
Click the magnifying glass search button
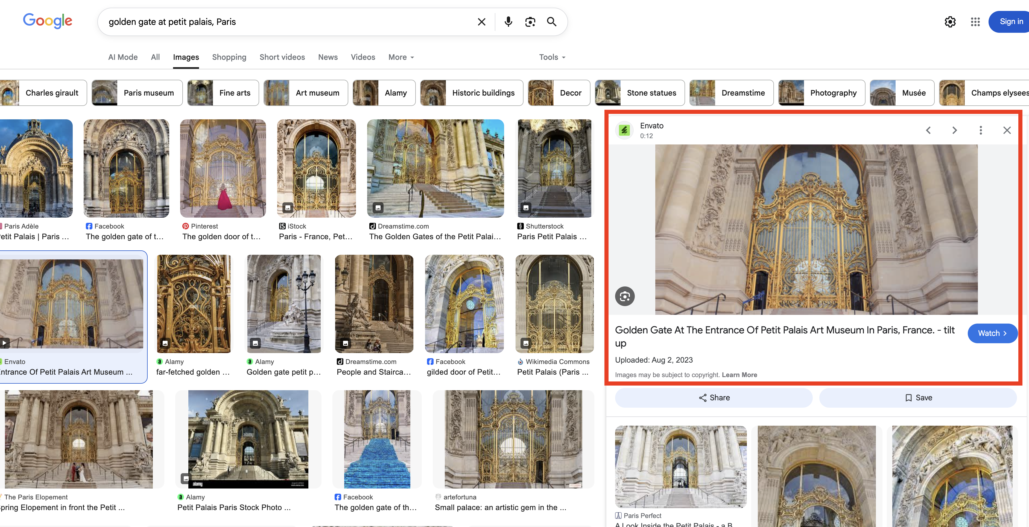[552, 22]
